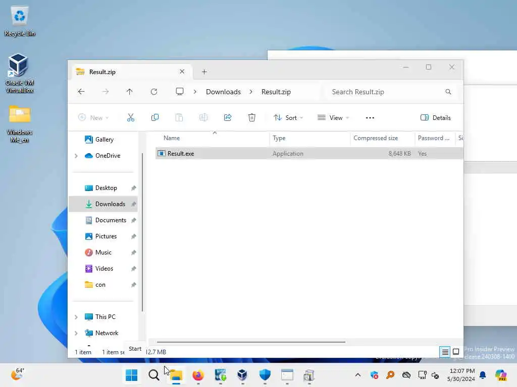
Task: Click Downloads in the breadcrumb path
Action: (223, 92)
